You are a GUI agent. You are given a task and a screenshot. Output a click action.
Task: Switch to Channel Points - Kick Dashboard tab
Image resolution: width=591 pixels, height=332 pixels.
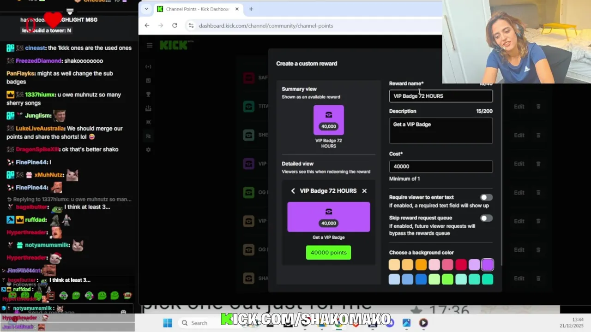click(198, 9)
